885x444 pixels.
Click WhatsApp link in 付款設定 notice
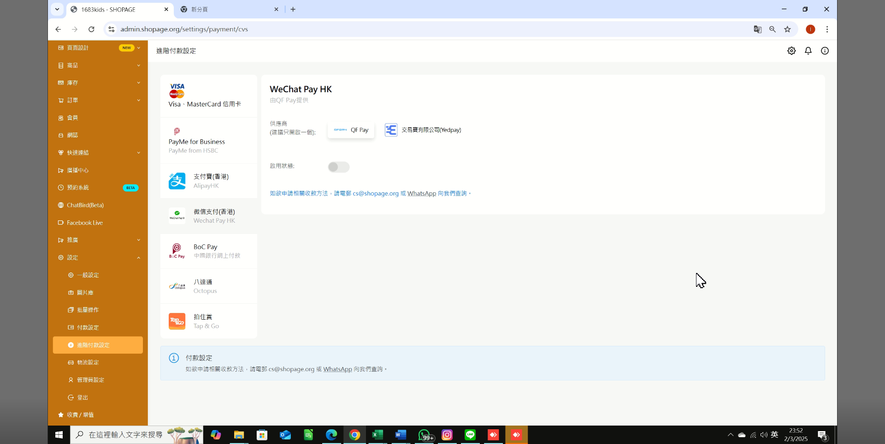[x=337, y=369]
